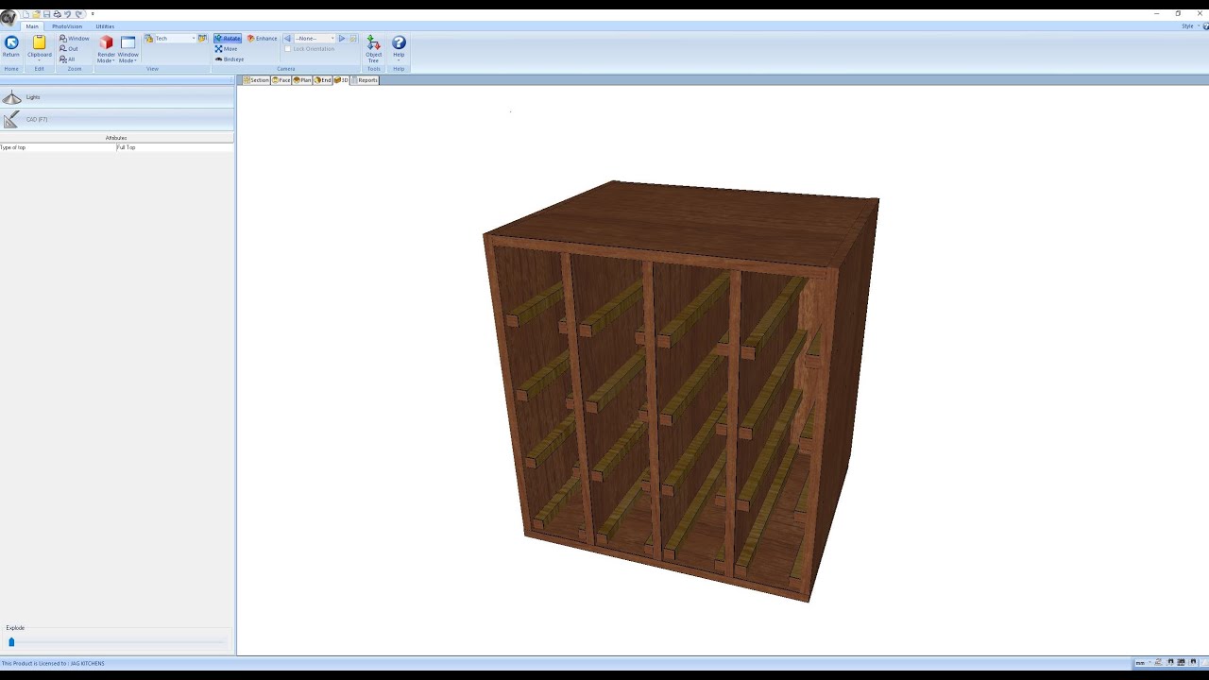Click the application logo button
The width and height of the screenshot is (1209, 680).
coord(9,17)
